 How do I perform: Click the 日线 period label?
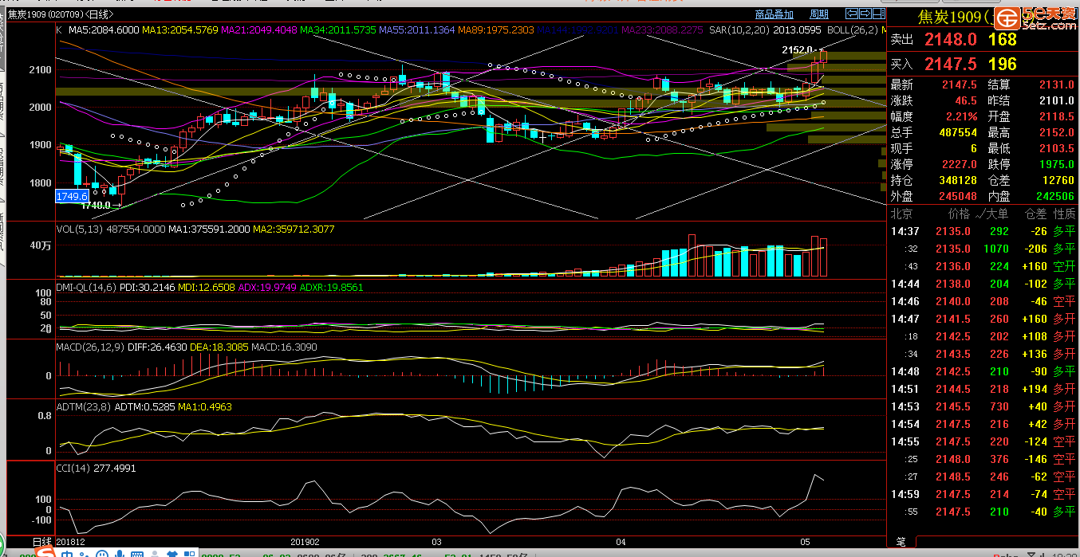41,541
